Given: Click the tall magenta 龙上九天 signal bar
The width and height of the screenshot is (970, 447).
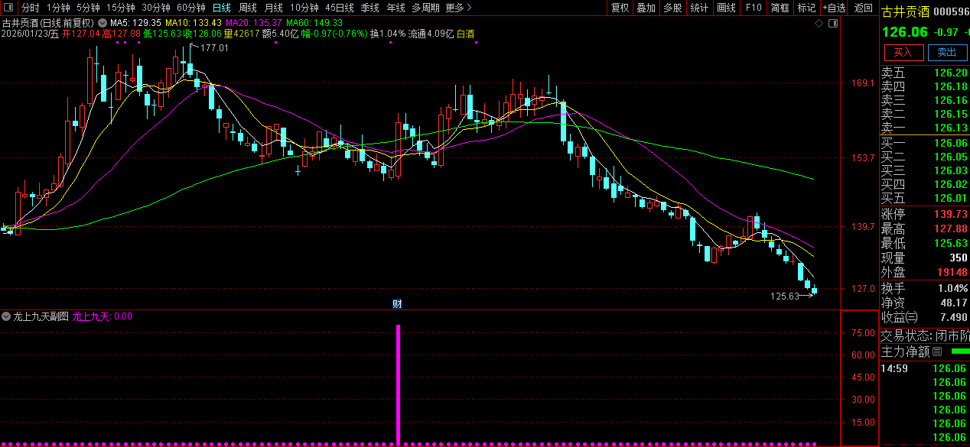Looking at the screenshot, I should (x=398, y=384).
